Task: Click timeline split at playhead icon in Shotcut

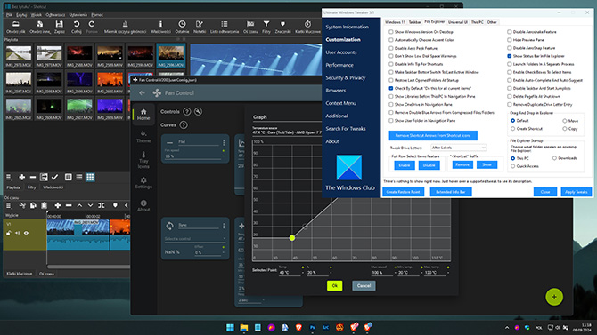Action: tap(102, 205)
